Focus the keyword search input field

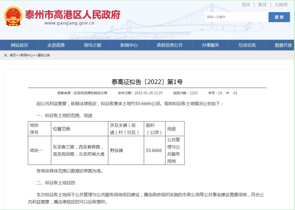coord(236,17)
